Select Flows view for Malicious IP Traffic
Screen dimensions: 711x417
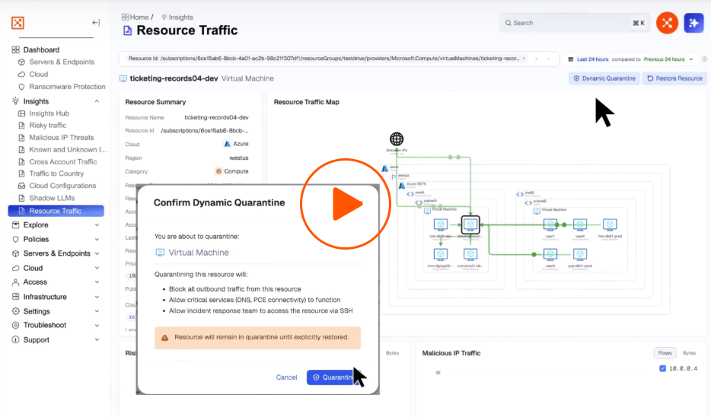pyautogui.click(x=665, y=353)
